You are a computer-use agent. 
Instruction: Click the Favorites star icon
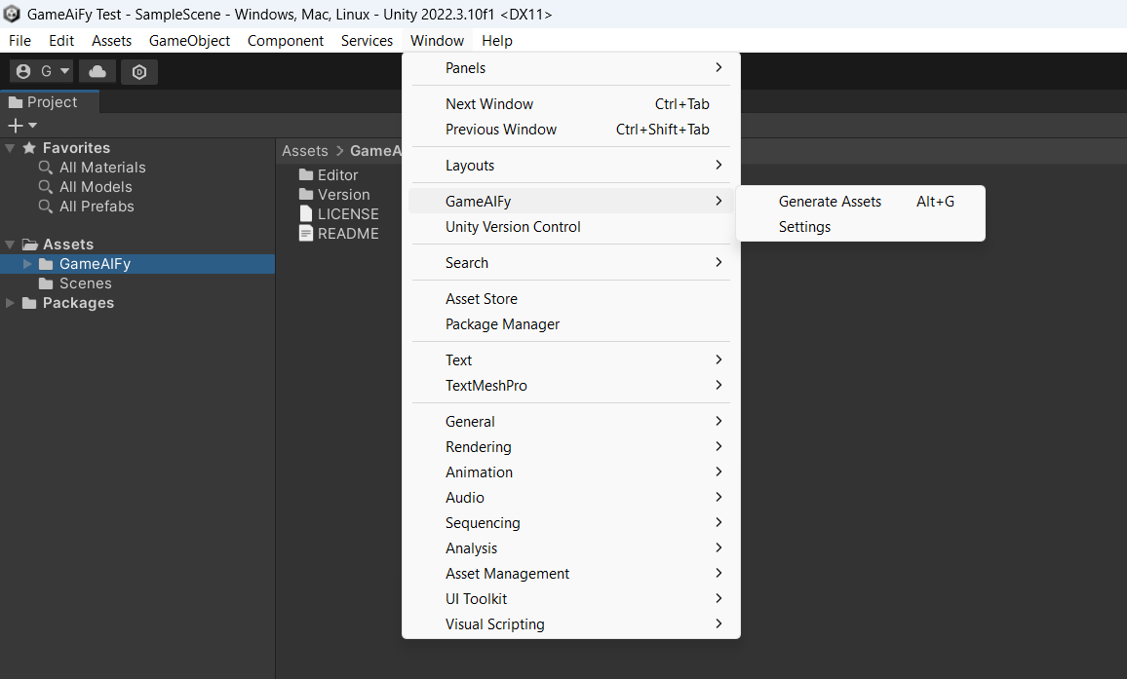point(29,148)
